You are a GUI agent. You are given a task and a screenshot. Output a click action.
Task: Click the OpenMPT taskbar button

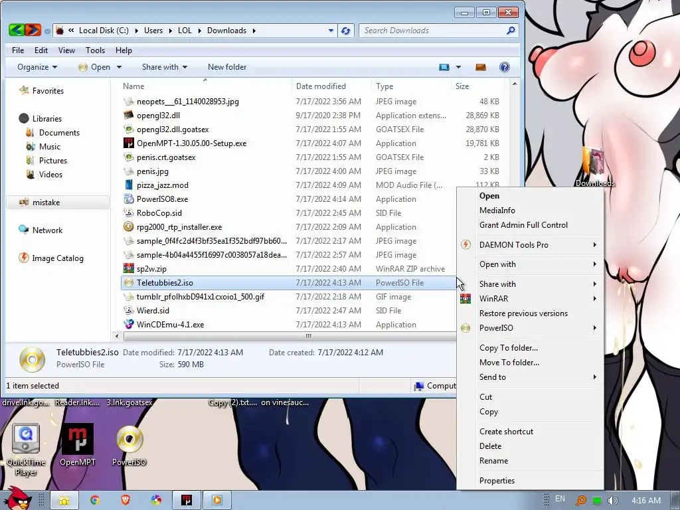pos(187,501)
